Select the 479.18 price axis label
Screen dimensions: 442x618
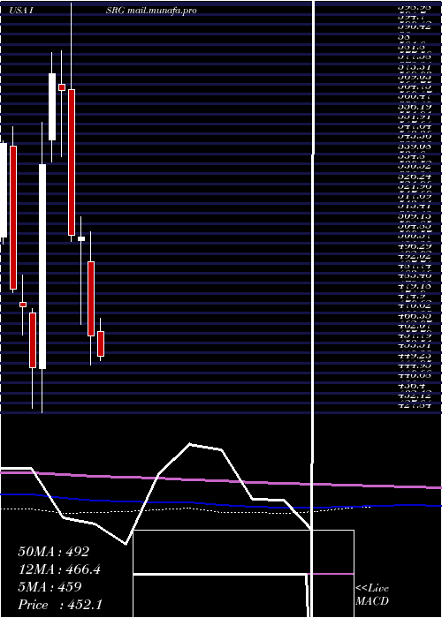pyautogui.click(x=414, y=287)
